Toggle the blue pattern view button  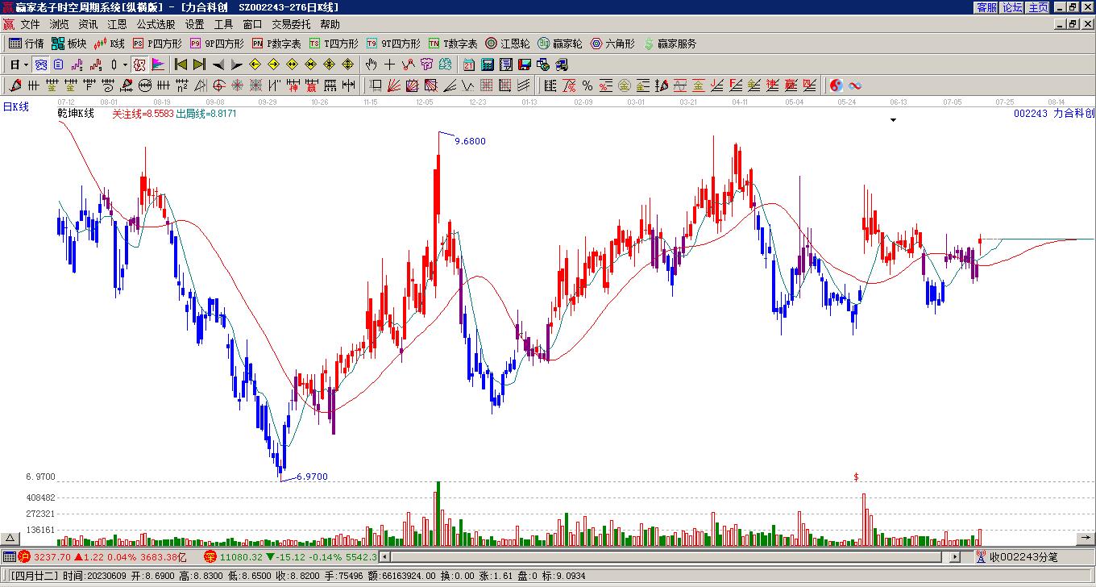pos(40,65)
